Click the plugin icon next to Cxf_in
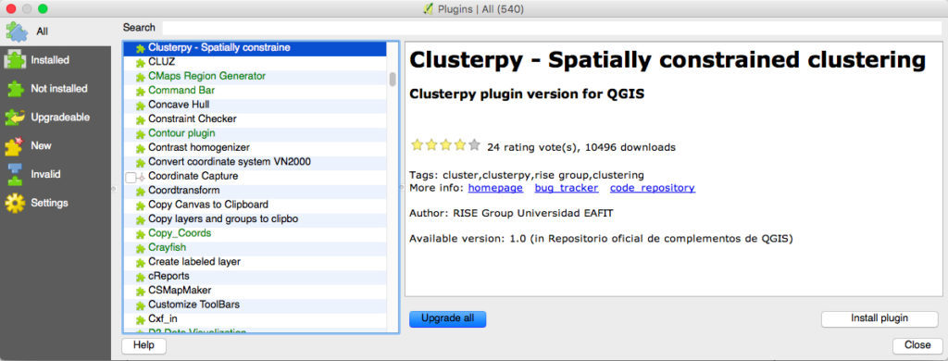This screenshot has height=361, width=948. [141, 319]
